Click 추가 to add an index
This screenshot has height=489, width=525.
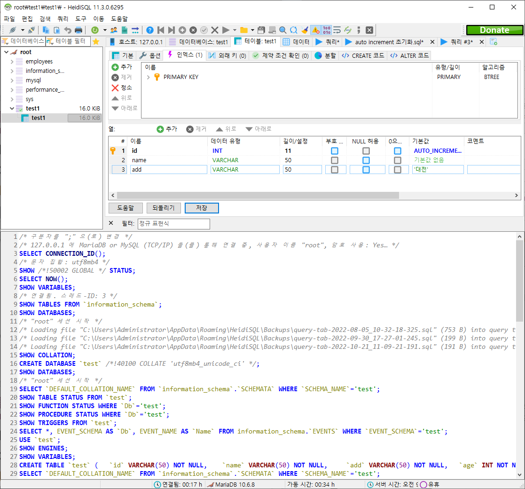tap(122, 67)
